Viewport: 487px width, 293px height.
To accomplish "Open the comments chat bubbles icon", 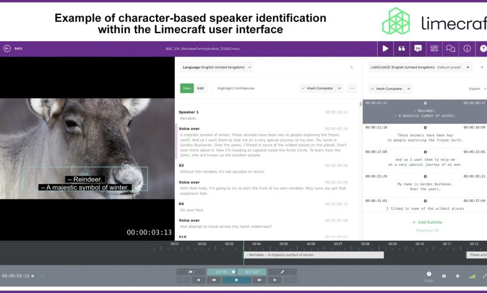I will click(450, 48).
